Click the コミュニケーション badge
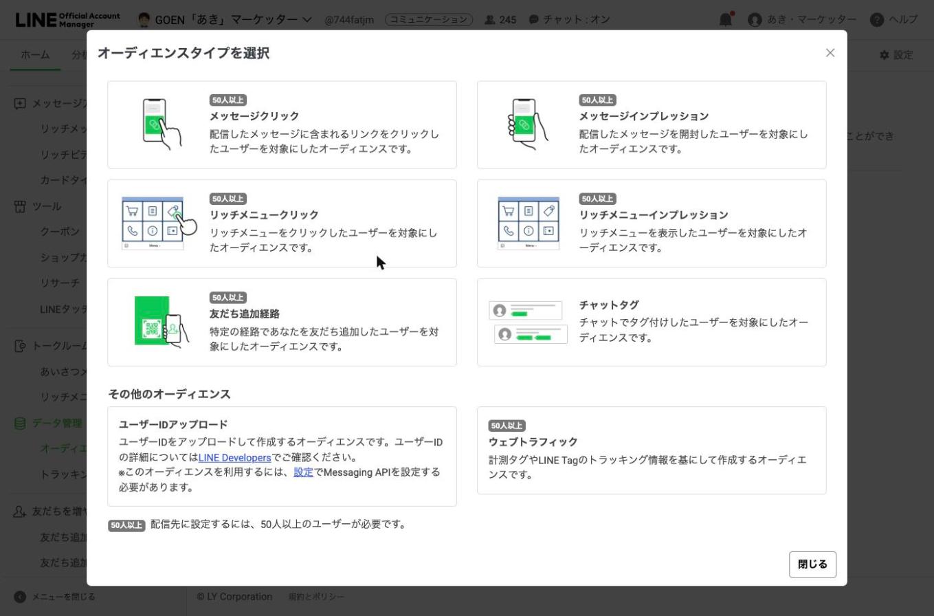This screenshot has width=934, height=616. pyautogui.click(x=429, y=19)
